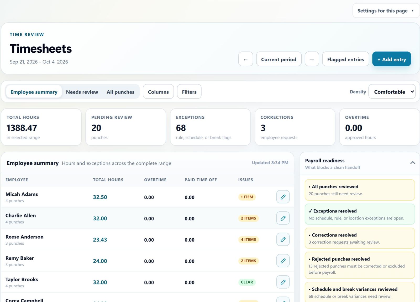
Task: Click the Flagged entries button
Action: click(345, 59)
